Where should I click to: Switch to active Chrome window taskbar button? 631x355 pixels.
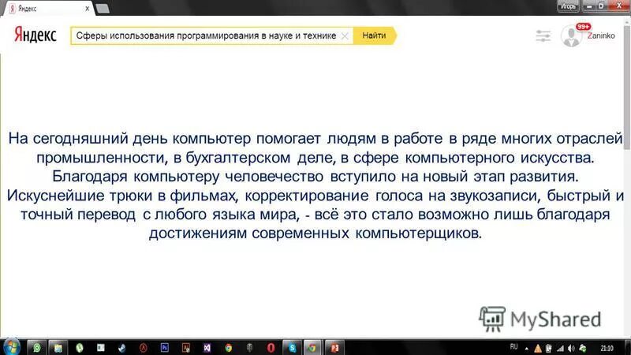(x=312, y=348)
